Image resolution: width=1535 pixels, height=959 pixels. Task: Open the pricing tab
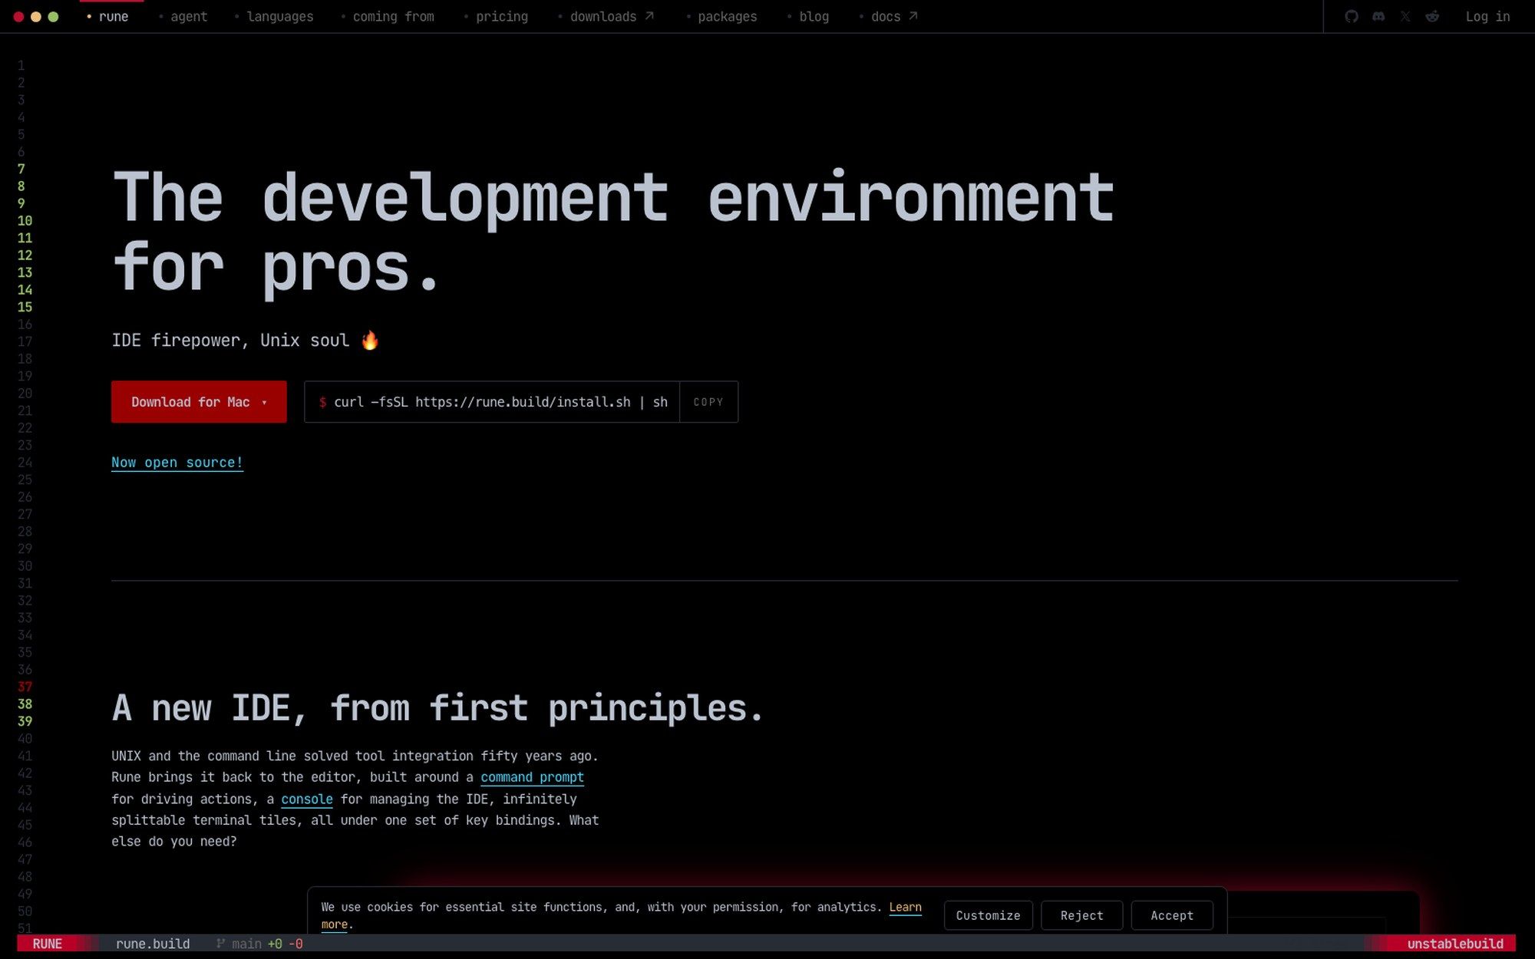(496, 16)
